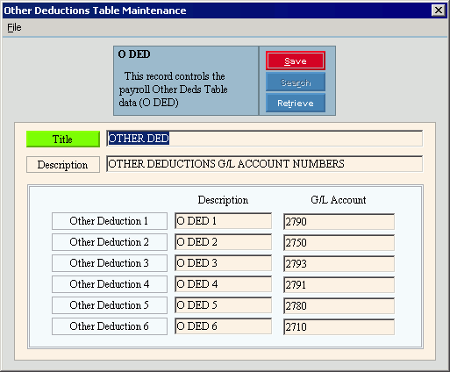Click G/L Account field showing 2790
Viewport: 450px width, 372px height.
(339, 222)
